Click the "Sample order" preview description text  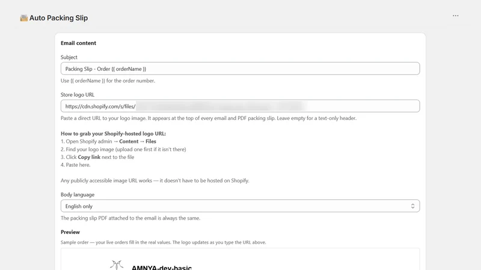pos(163,242)
